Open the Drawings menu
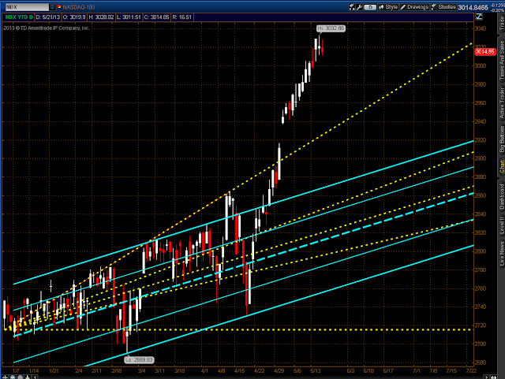The image size is (505, 379). click(414, 7)
